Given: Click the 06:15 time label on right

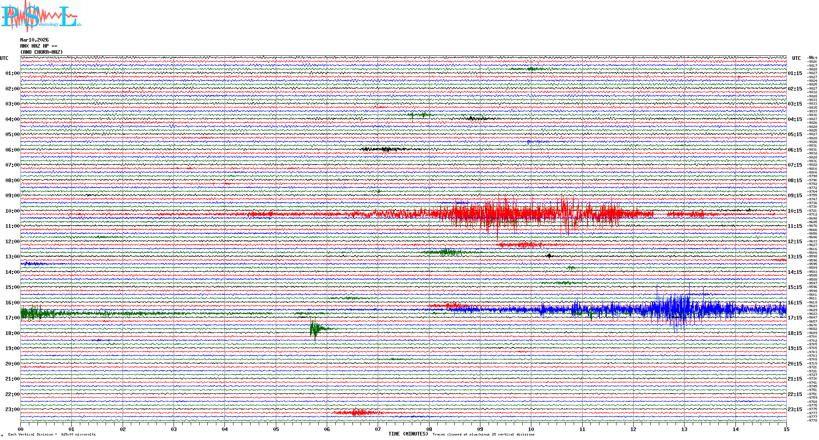Looking at the screenshot, I should (795, 150).
